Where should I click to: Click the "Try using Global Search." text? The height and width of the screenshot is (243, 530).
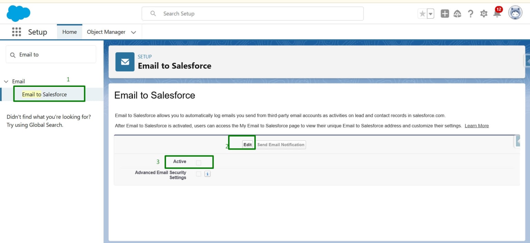click(35, 125)
